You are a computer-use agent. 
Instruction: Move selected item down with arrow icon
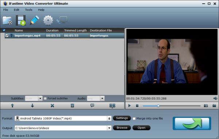point(32,106)
